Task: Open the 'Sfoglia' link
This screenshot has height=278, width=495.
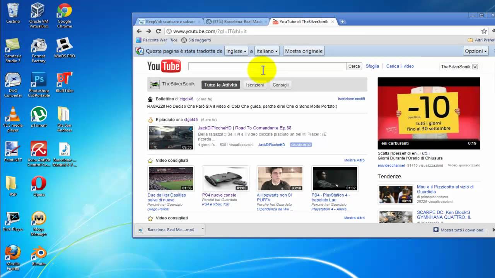Action: pyautogui.click(x=372, y=66)
